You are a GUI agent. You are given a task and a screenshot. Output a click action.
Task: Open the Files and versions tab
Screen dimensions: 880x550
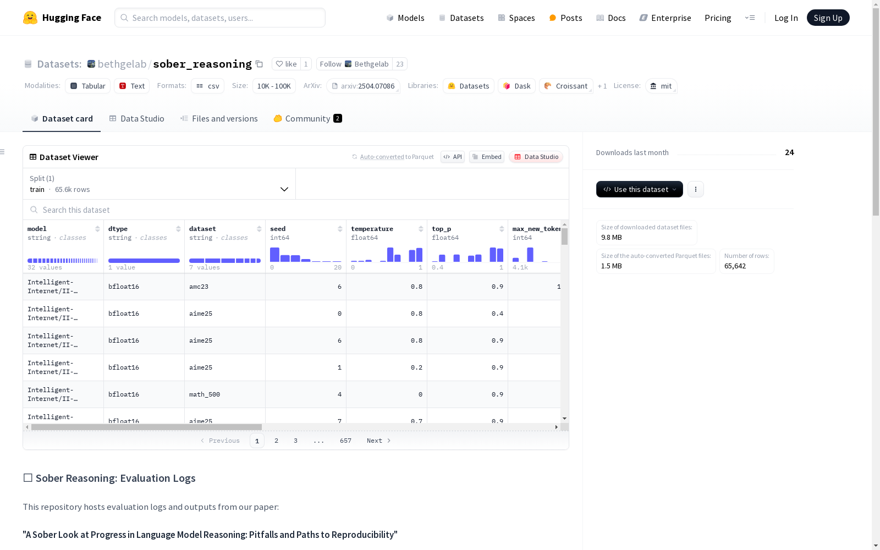point(219,118)
